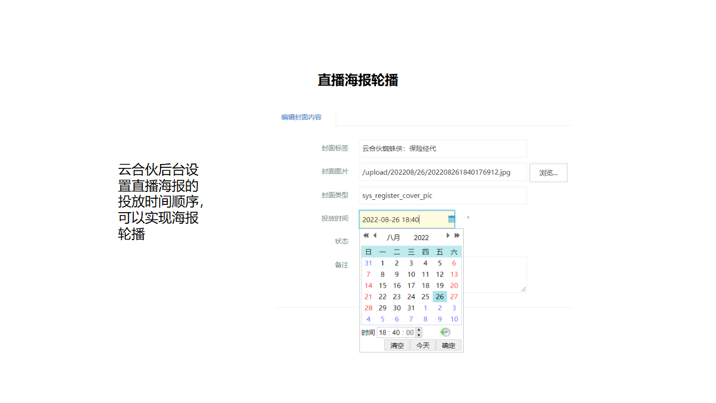Click the minute value 40 in time box
Image resolution: width=716 pixels, height=403 pixels.
pyautogui.click(x=396, y=332)
